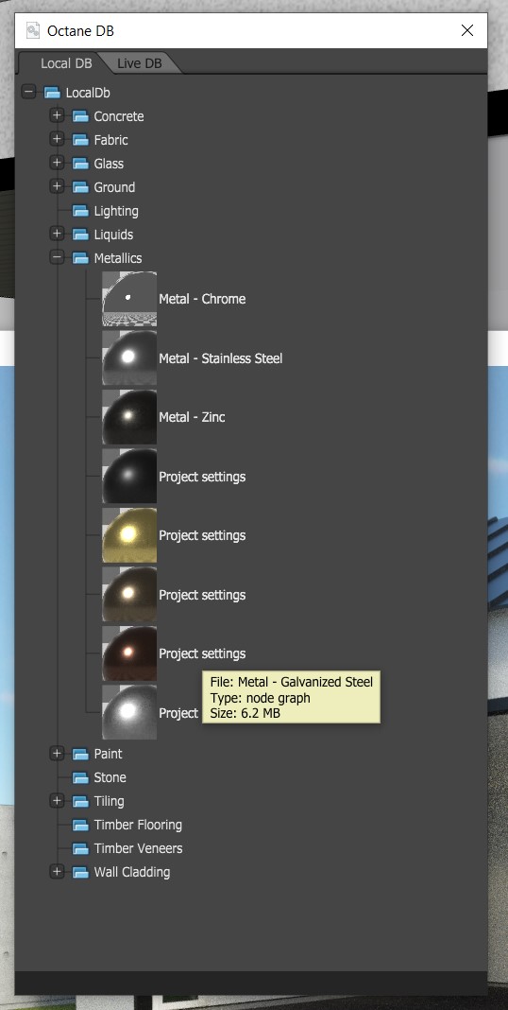The image size is (508, 1010).
Task: Collapse the LocalDb root node
Action: point(29,93)
